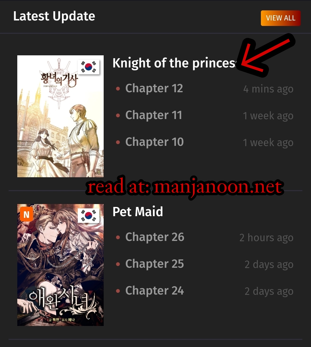Click the orange N badge on Pet Maid
This screenshot has width=311, height=347.
click(x=26, y=214)
